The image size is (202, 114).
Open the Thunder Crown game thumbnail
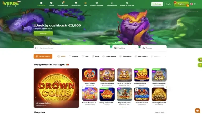pyautogui.click(x=142, y=94)
